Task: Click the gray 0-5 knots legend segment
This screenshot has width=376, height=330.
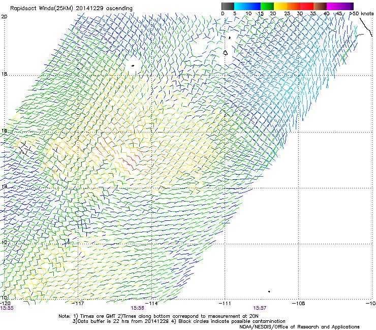Action: (x=228, y=6)
